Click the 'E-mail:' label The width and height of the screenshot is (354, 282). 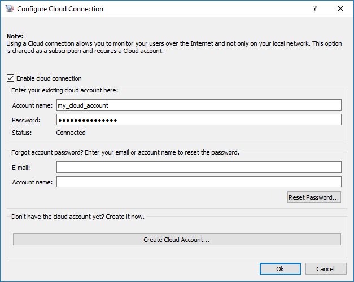click(x=20, y=168)
